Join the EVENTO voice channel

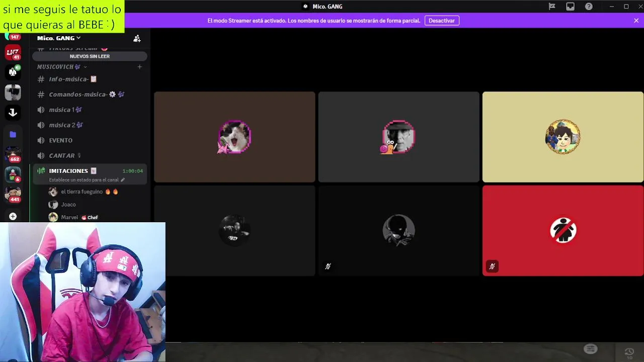tap(90, 140)
